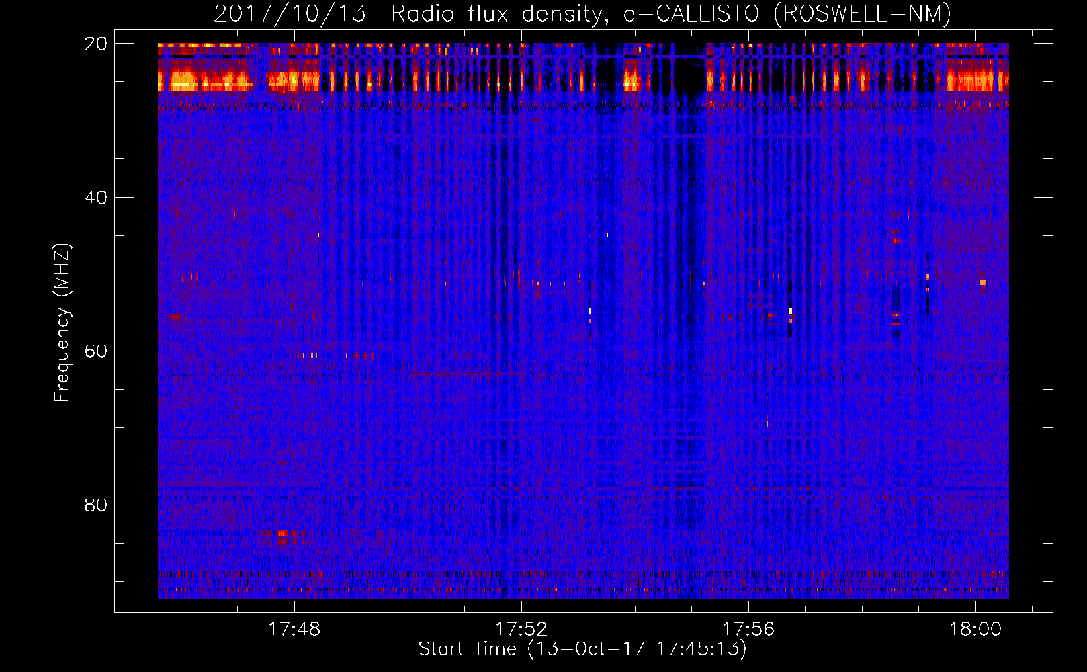Viewport: 1087px width, 672px height.
Task: Click the x-axis time label 18:00
Action: [975, 630]
